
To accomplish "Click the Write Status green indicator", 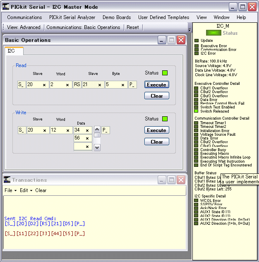I will coord(165,119).
